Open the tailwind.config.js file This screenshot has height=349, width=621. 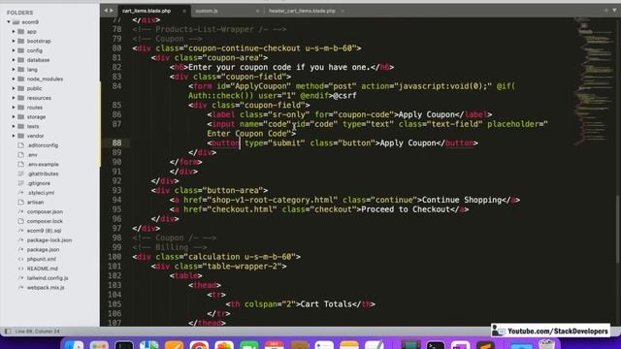(48, 278)
